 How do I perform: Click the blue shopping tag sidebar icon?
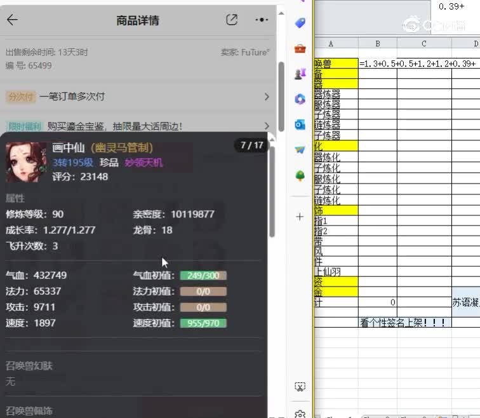coord(300,23)
